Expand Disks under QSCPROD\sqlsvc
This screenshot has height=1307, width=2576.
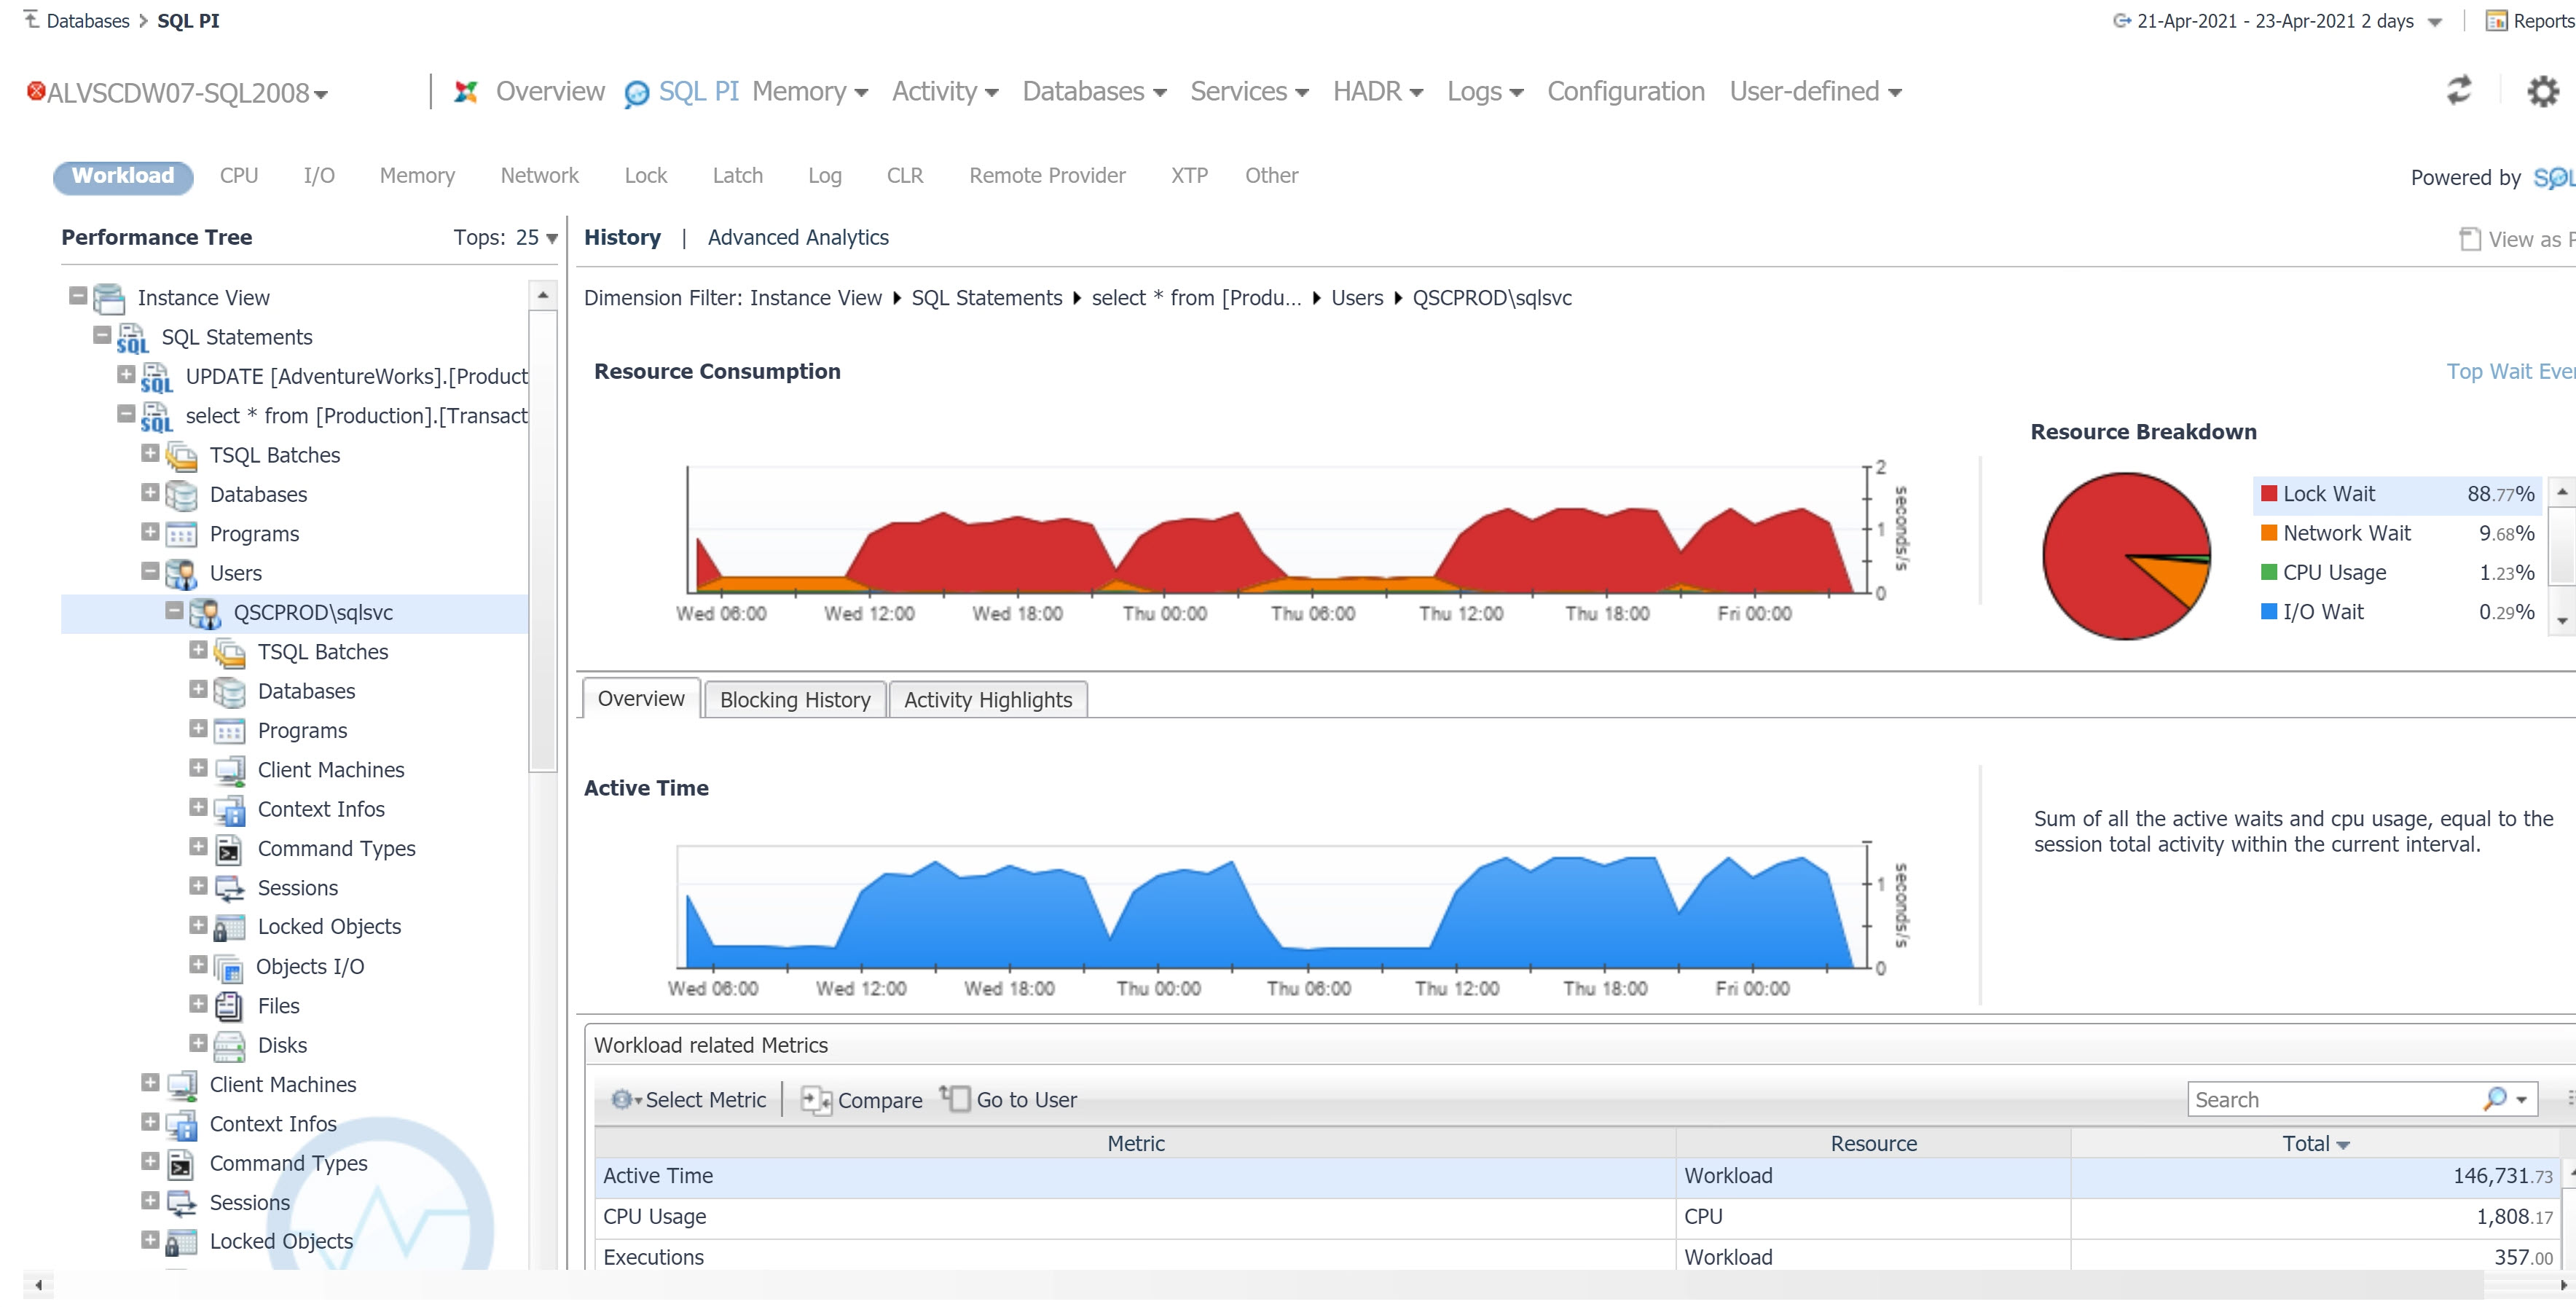tap(198, 1043)
